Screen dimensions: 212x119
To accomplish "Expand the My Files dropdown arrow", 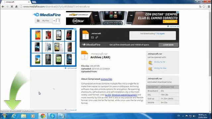I will 54,20.
